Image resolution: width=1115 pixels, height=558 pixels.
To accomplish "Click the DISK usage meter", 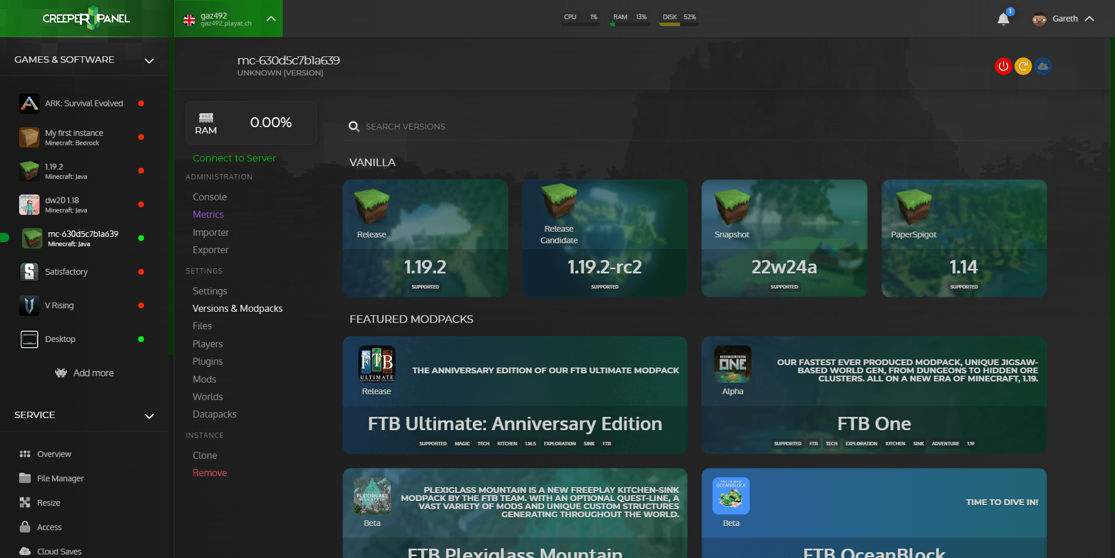I will [679, 19].
